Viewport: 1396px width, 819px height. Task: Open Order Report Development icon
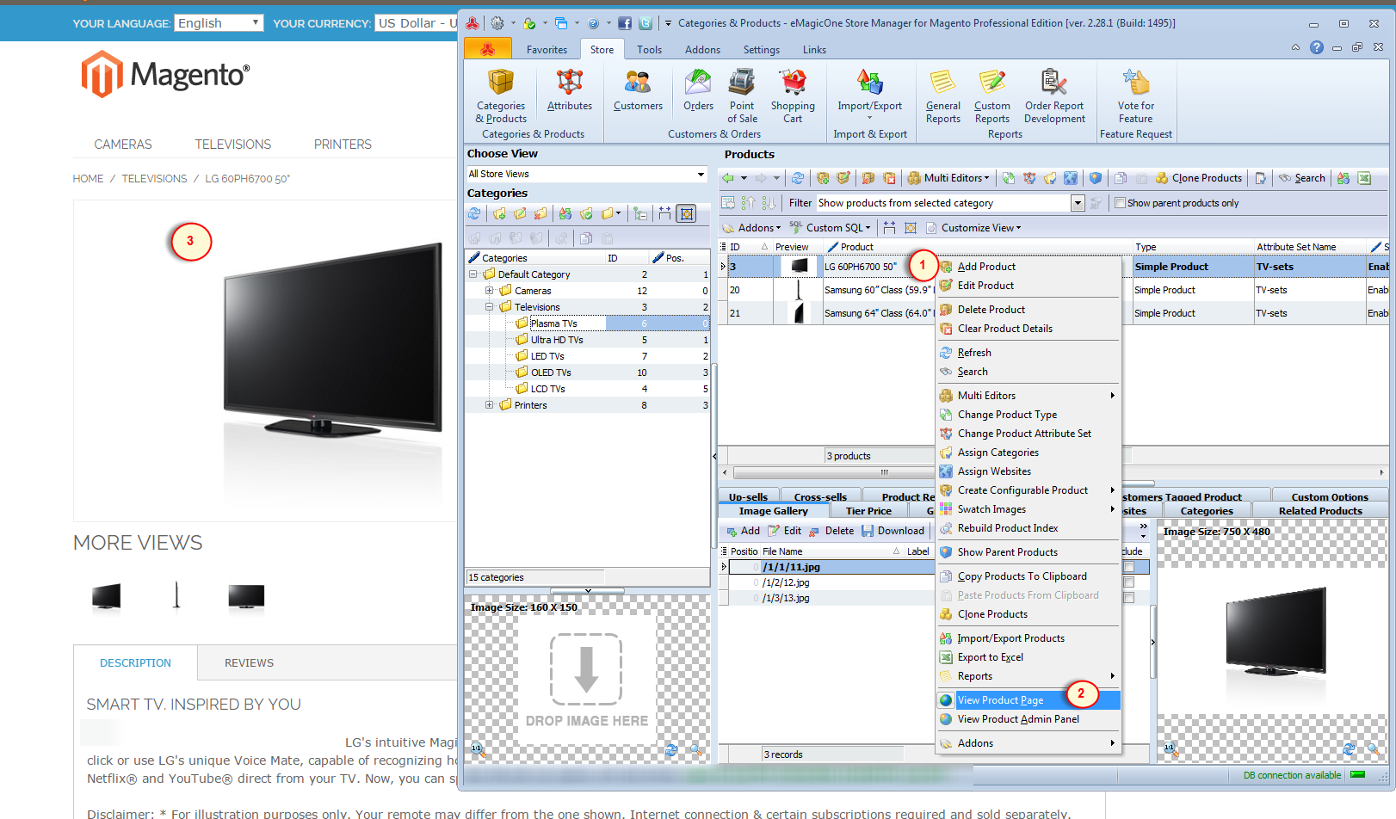1054,96
